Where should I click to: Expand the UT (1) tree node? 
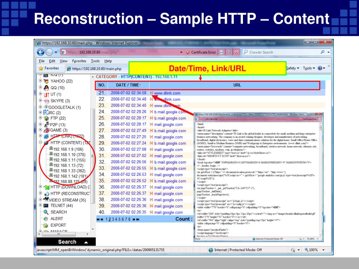(40, 94)
